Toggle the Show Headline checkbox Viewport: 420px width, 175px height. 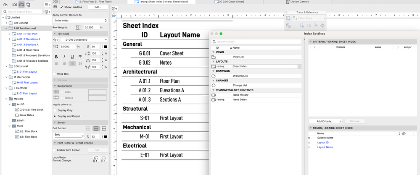point(62,7)
